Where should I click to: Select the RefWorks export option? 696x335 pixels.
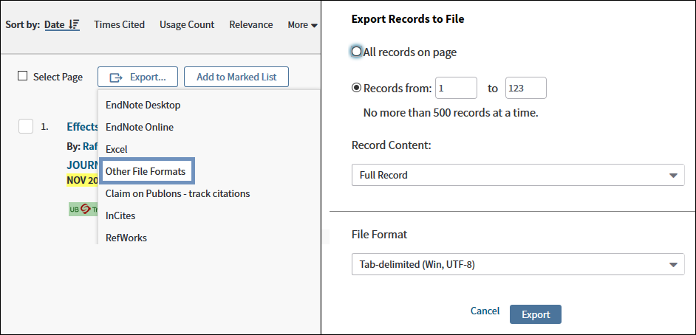pos(126,238)
